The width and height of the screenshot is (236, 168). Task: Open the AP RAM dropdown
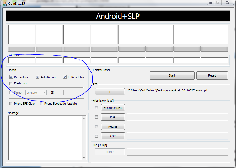click(x=36, y=93)
